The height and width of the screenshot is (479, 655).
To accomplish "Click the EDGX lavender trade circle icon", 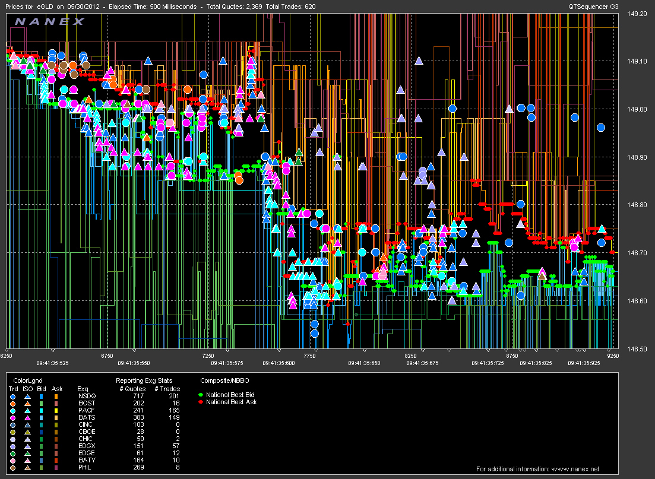I will 13,446.
